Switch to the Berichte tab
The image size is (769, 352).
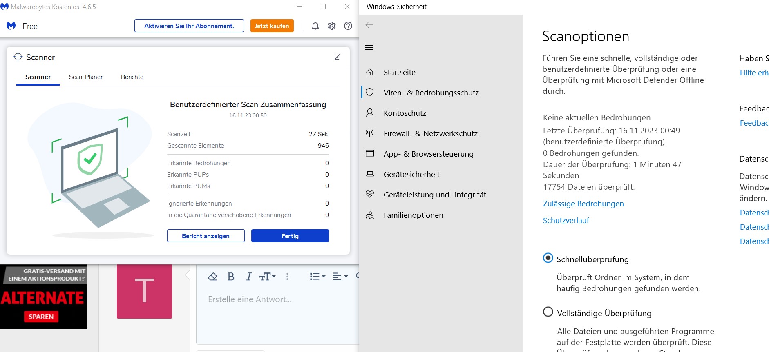(132, 77)
